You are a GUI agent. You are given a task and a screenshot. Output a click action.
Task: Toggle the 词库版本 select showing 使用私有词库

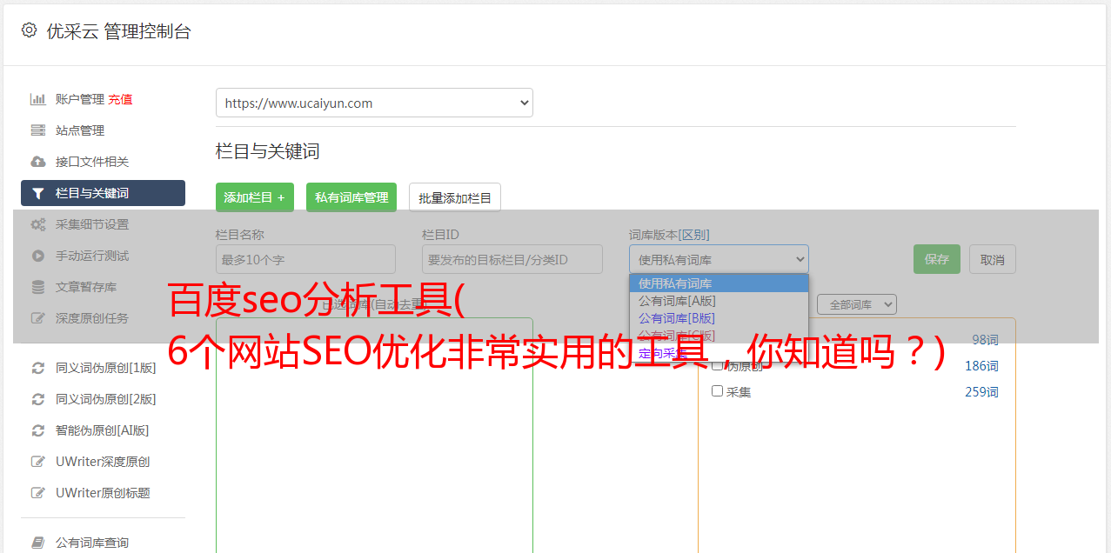point(719,259)
